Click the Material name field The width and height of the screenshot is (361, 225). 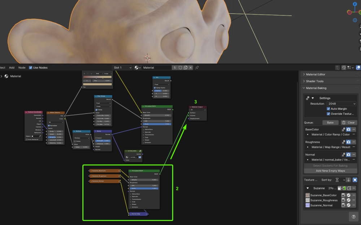tap(157, 68)
